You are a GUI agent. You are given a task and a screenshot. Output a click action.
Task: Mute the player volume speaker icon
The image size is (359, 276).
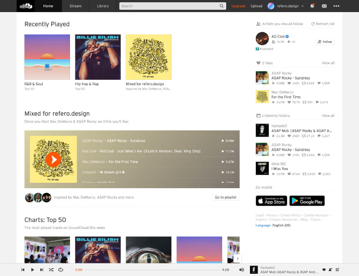tap(241, 270)
